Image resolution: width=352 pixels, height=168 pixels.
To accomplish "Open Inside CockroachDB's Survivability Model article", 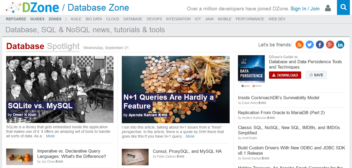I will coord(279,98).
